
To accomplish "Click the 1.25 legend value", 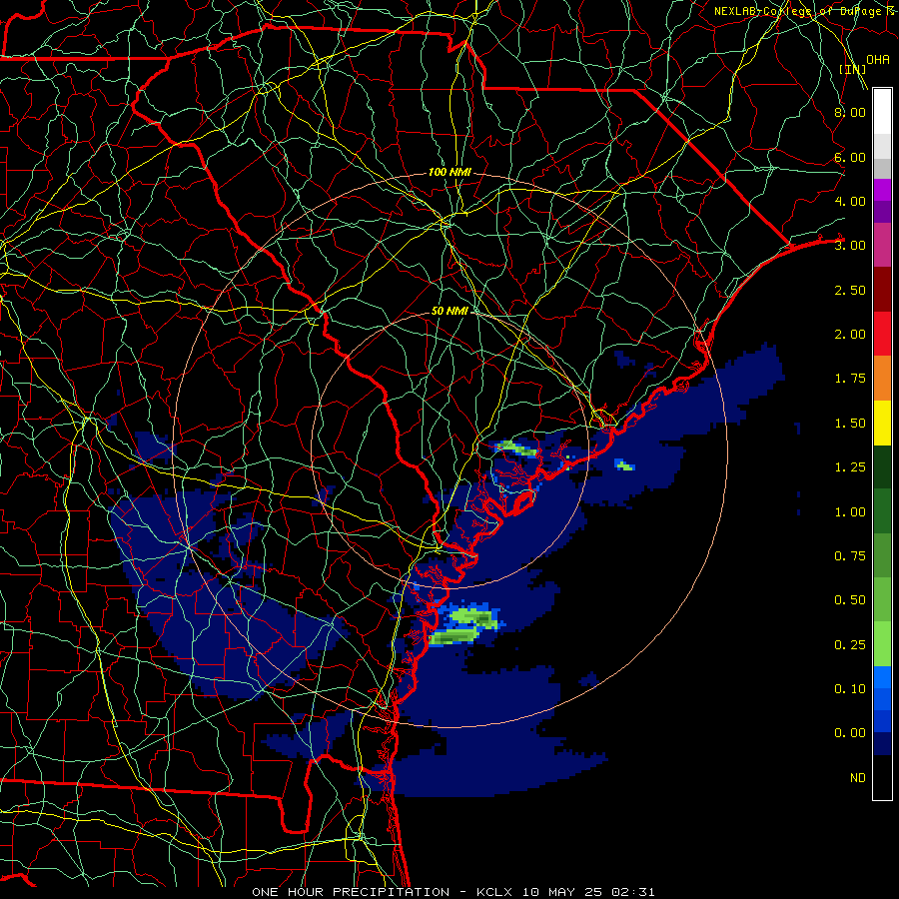I will (x=850, y=467).
